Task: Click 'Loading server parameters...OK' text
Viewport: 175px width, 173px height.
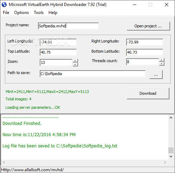Action: tap(33, 107)
